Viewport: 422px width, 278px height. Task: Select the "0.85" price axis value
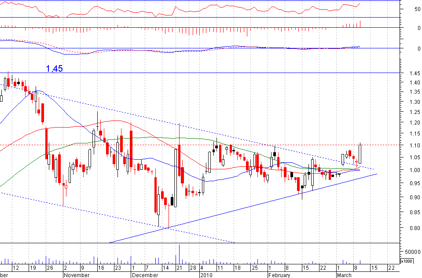tap(415, 212)
